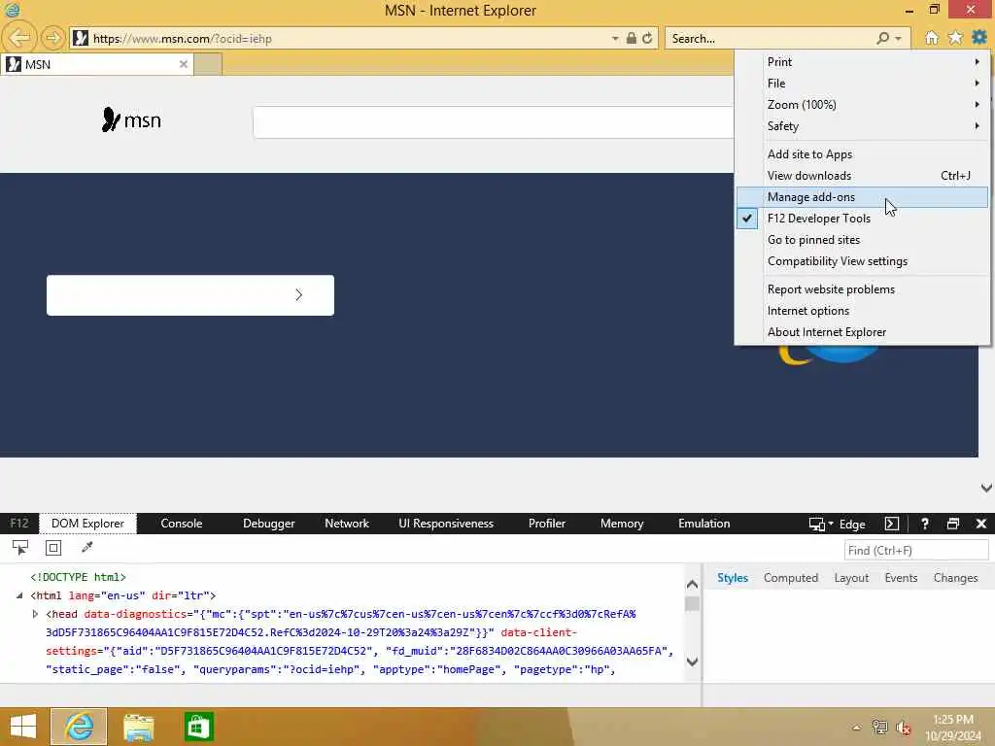
Task: Switch to the Debugger tab
Action: (x=268, y=524)
